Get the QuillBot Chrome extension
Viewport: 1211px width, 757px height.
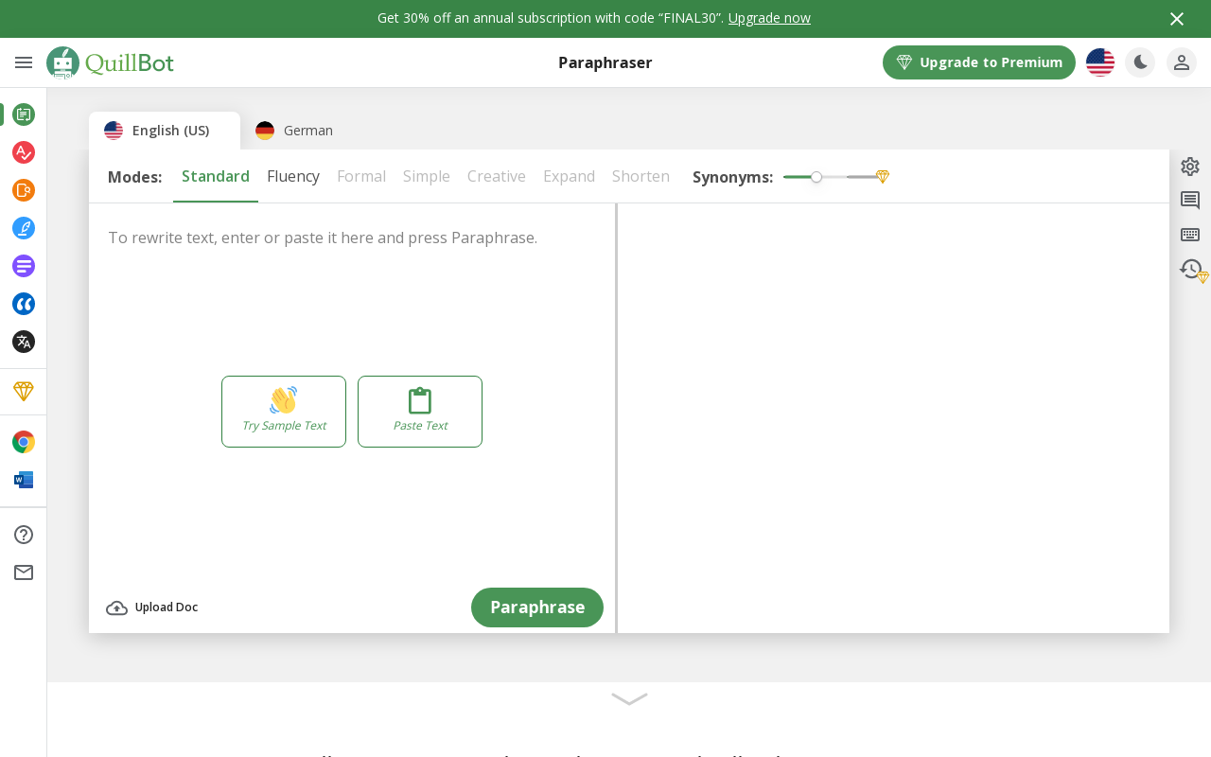point(23,441)
